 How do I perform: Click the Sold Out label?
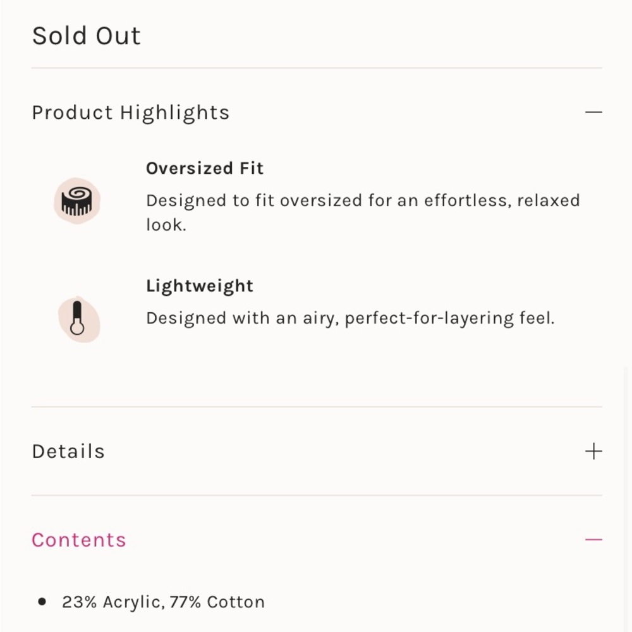[x=86, y=35]
